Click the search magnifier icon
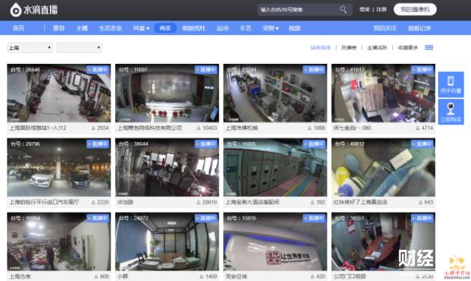 click(x=343, y=10)
